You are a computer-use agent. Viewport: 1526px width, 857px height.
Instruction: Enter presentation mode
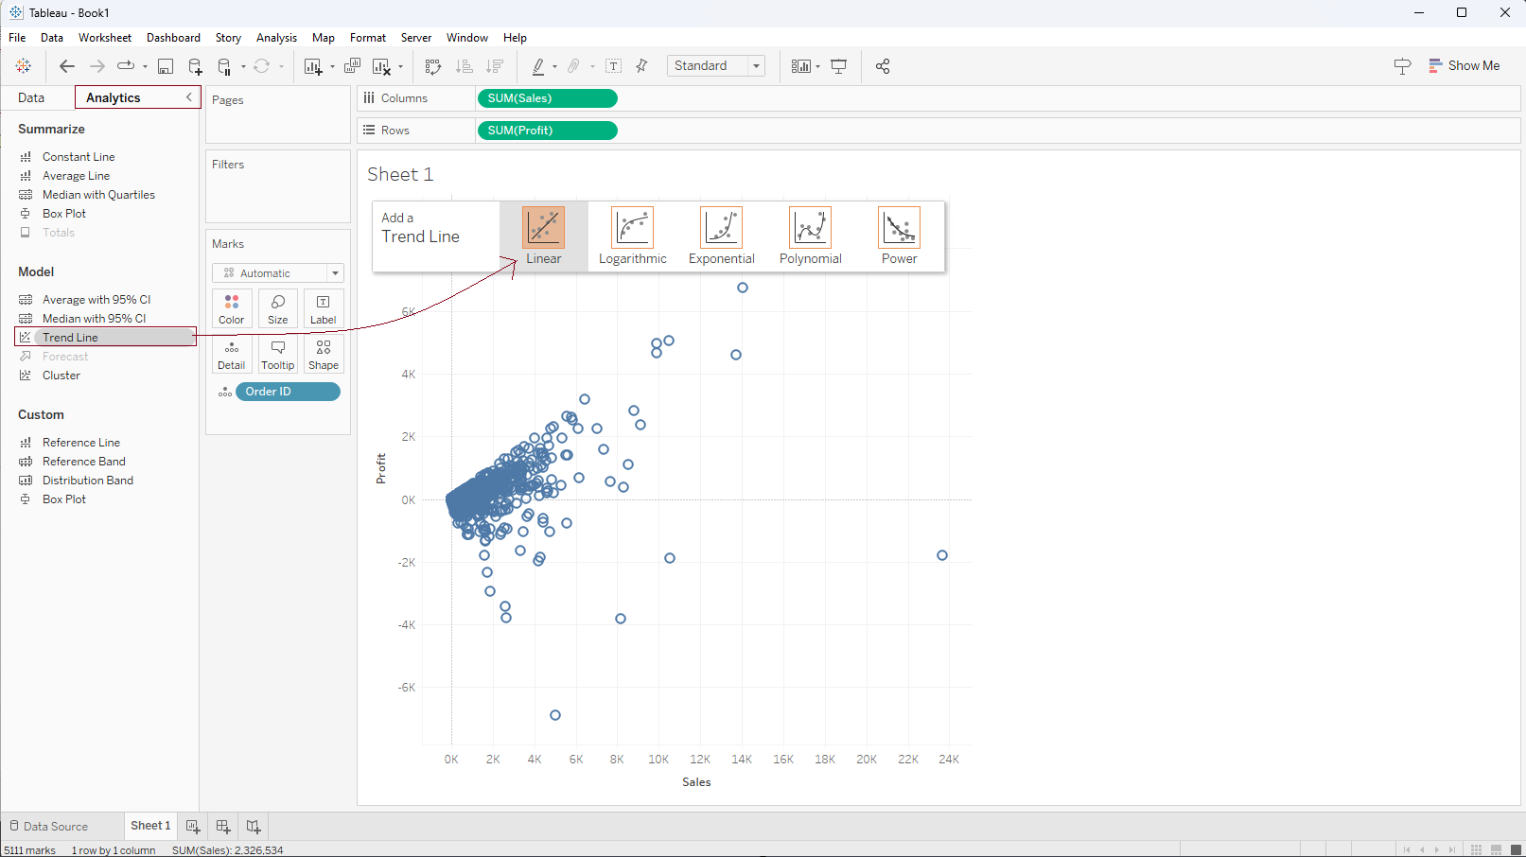tap(838, 66)
